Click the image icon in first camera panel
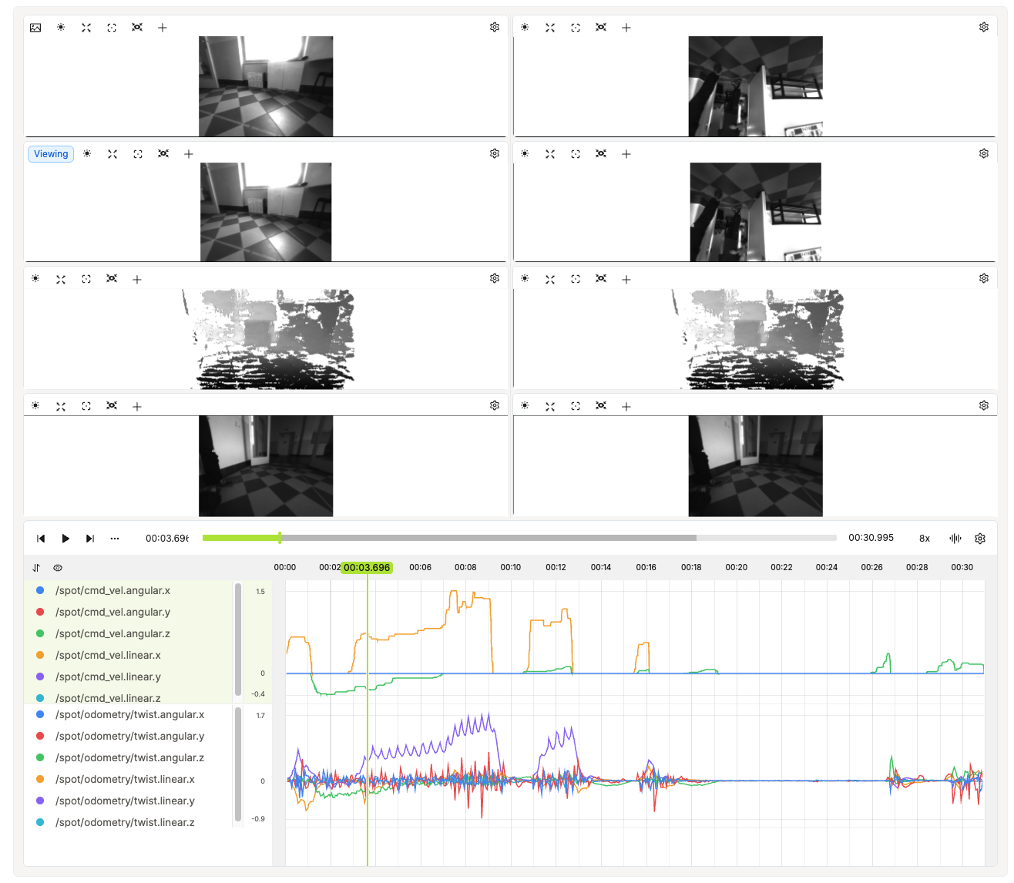 pos(35,28)
